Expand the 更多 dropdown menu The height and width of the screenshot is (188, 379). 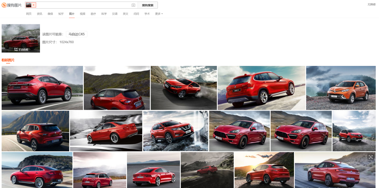click(x=159, y=14)
